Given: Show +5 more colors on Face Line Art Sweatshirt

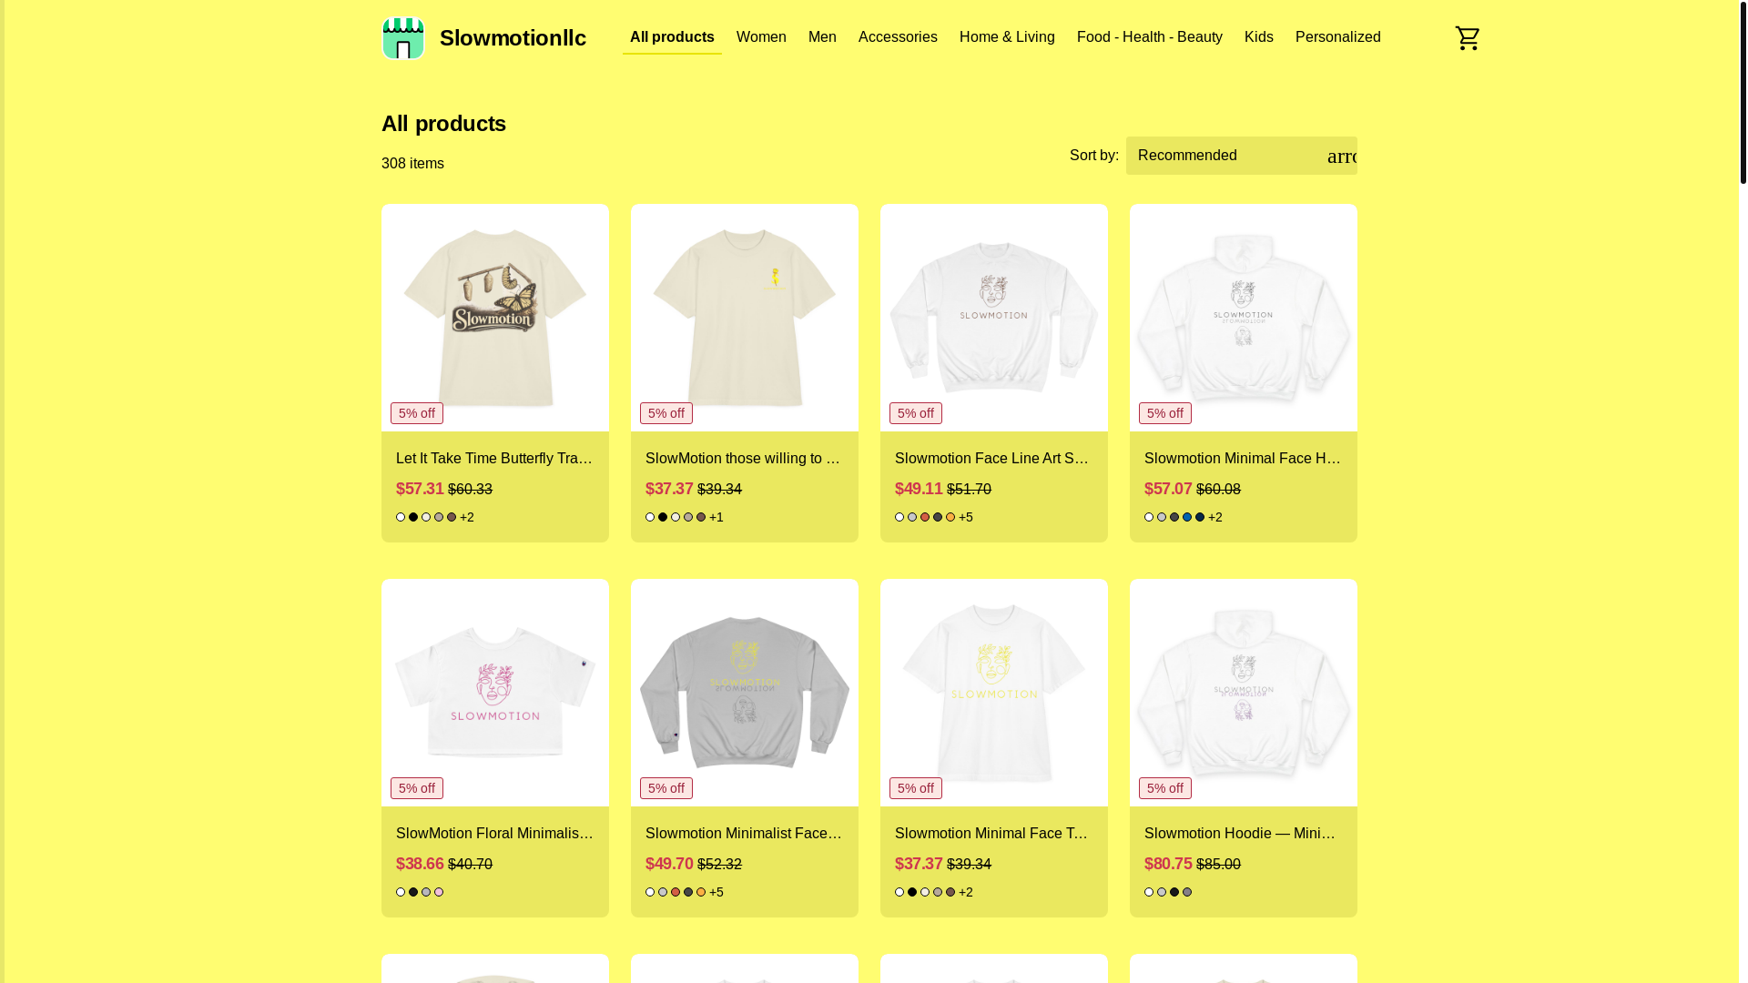Looking at the screenshot, I should click(966, 517).
